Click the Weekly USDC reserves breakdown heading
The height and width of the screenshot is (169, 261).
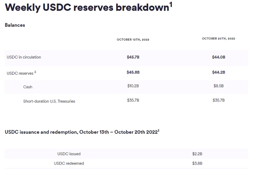click(x=87, y=8)
